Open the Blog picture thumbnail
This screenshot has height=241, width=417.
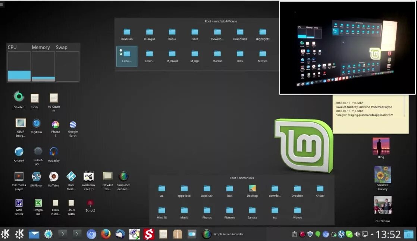tap(381, 146)
